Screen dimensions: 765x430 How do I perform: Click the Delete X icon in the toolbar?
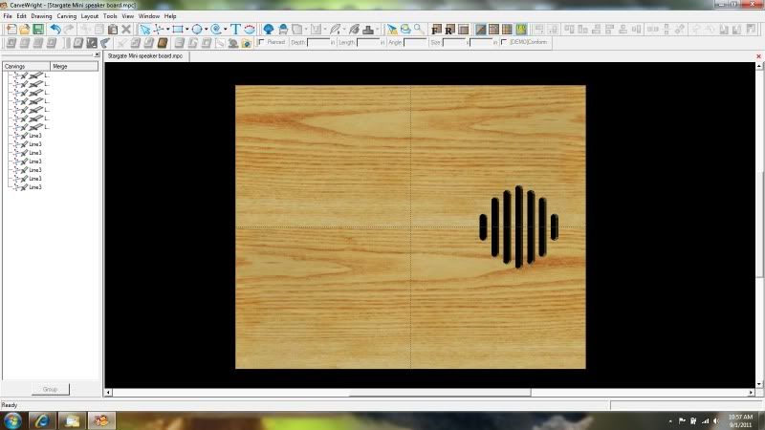pos(126,30)
